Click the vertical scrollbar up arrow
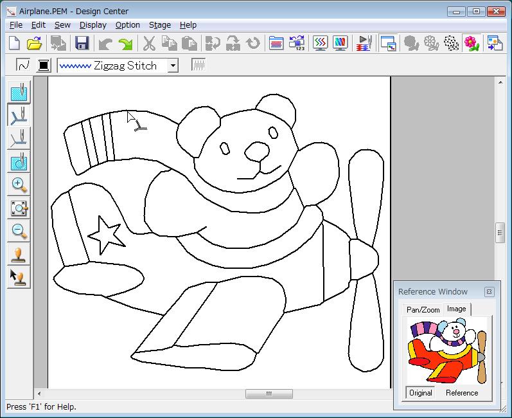The height and width of the screenshot is (418, 512). coord(500,83)
